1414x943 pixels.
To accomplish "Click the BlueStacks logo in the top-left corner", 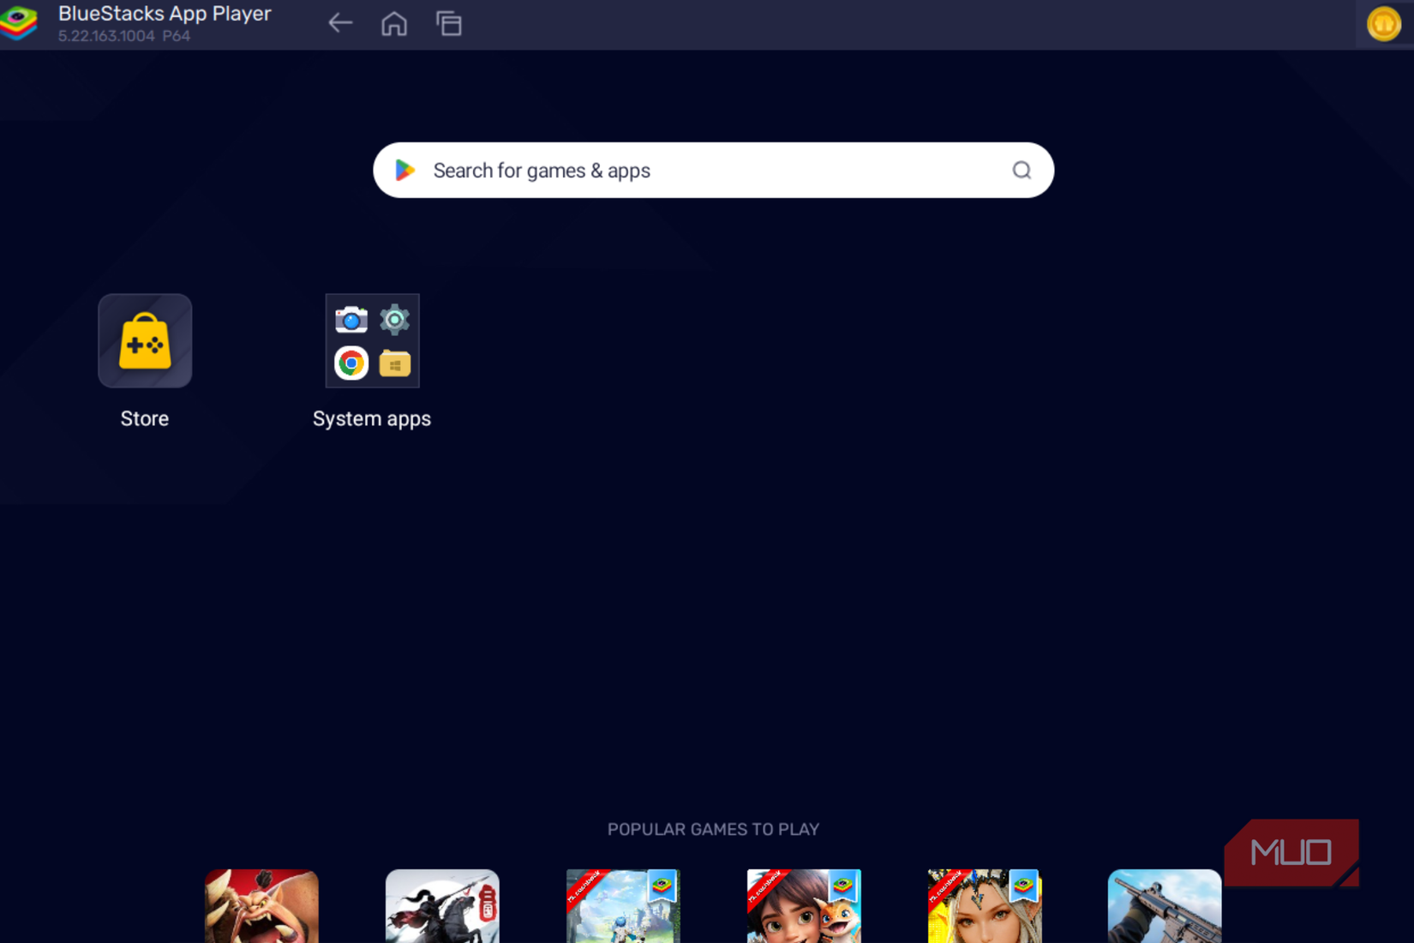I will pos(19,23).
